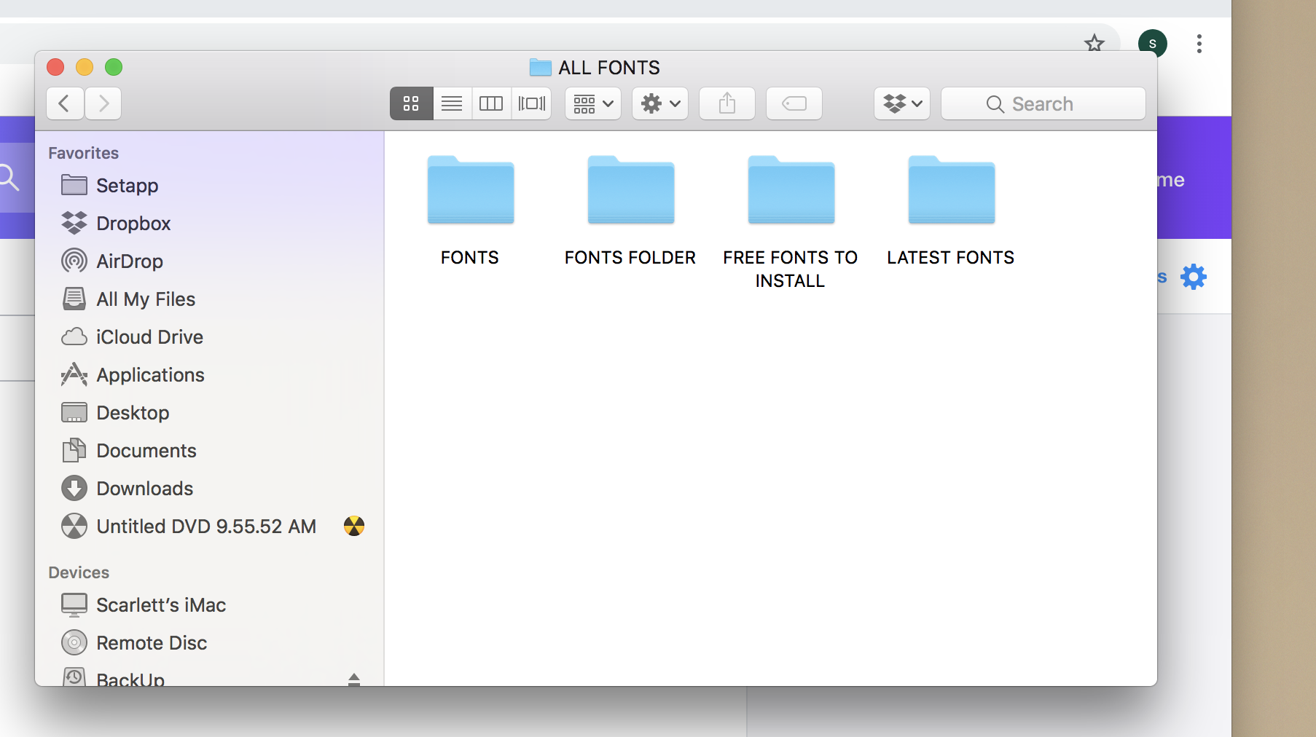Click the Devices section header
The height and width of the screenshot is (737, 1316).
click(x=79, y=572)
